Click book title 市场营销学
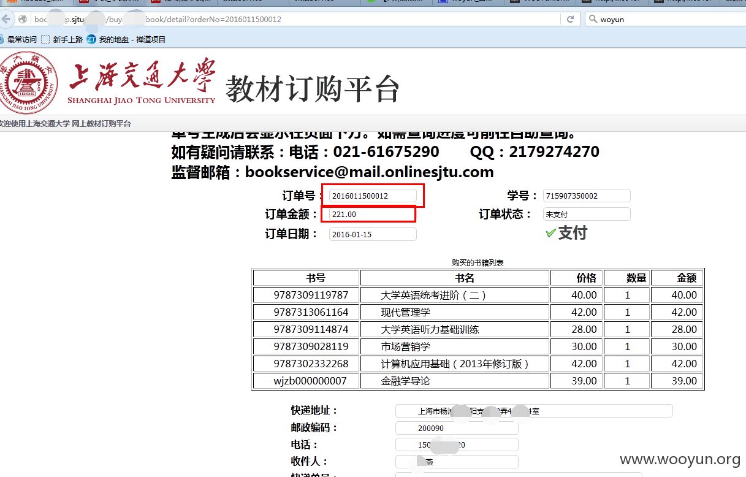Screen dimensions: 746x477 coord(405,346)
